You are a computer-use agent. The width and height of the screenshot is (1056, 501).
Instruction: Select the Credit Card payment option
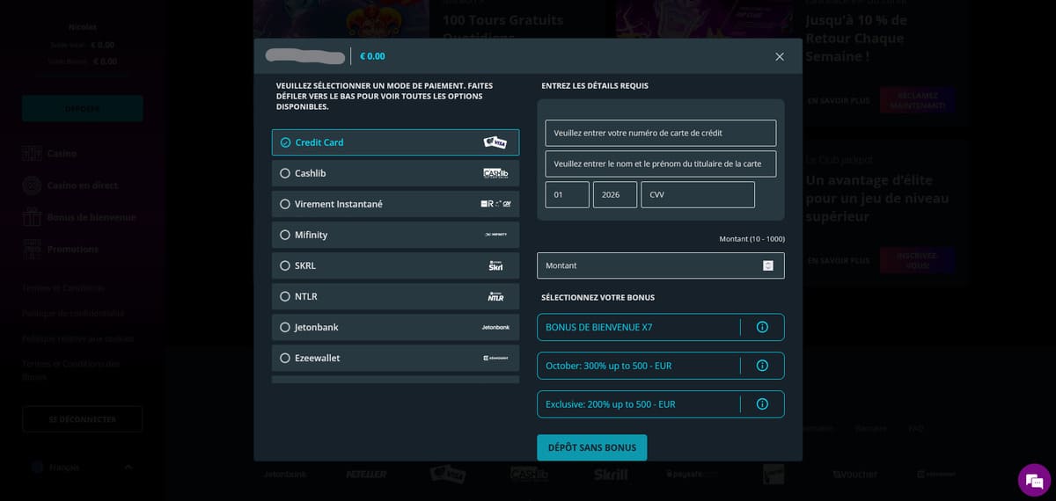pos(395,142)
